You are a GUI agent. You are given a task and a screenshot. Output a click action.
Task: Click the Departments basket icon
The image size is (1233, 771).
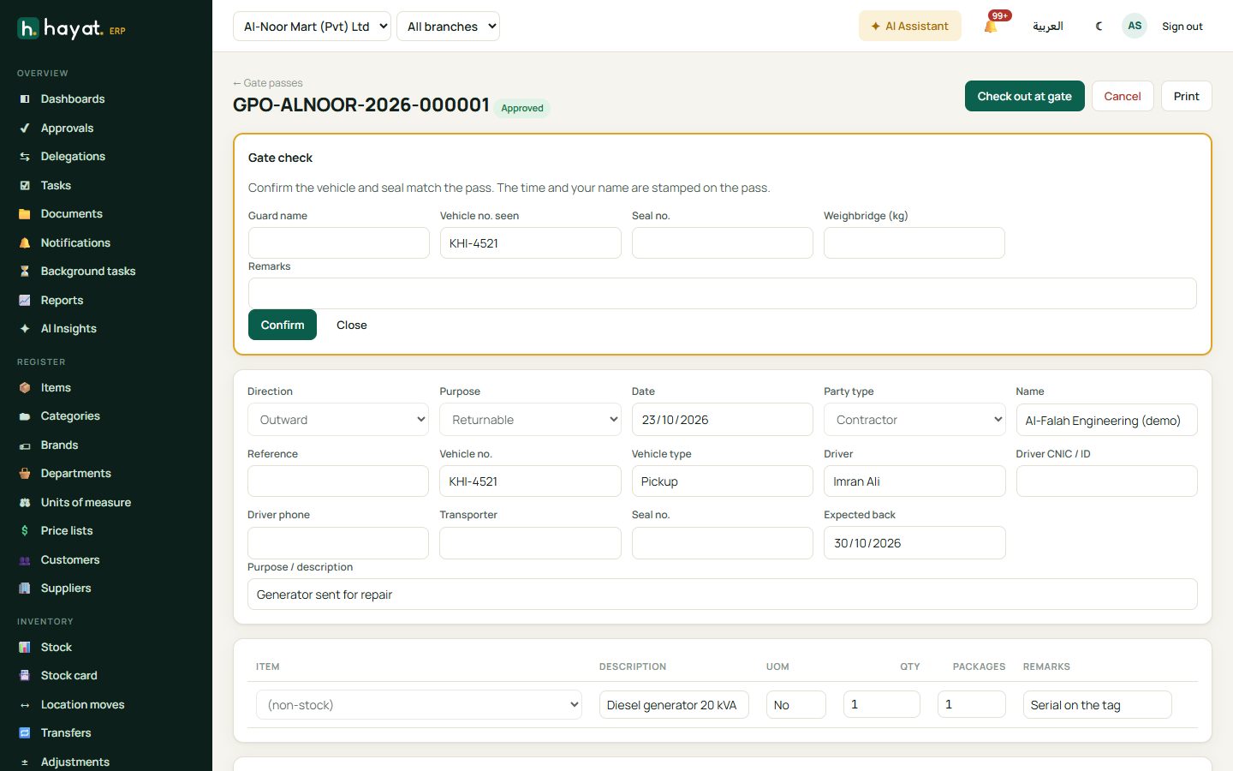25,474
